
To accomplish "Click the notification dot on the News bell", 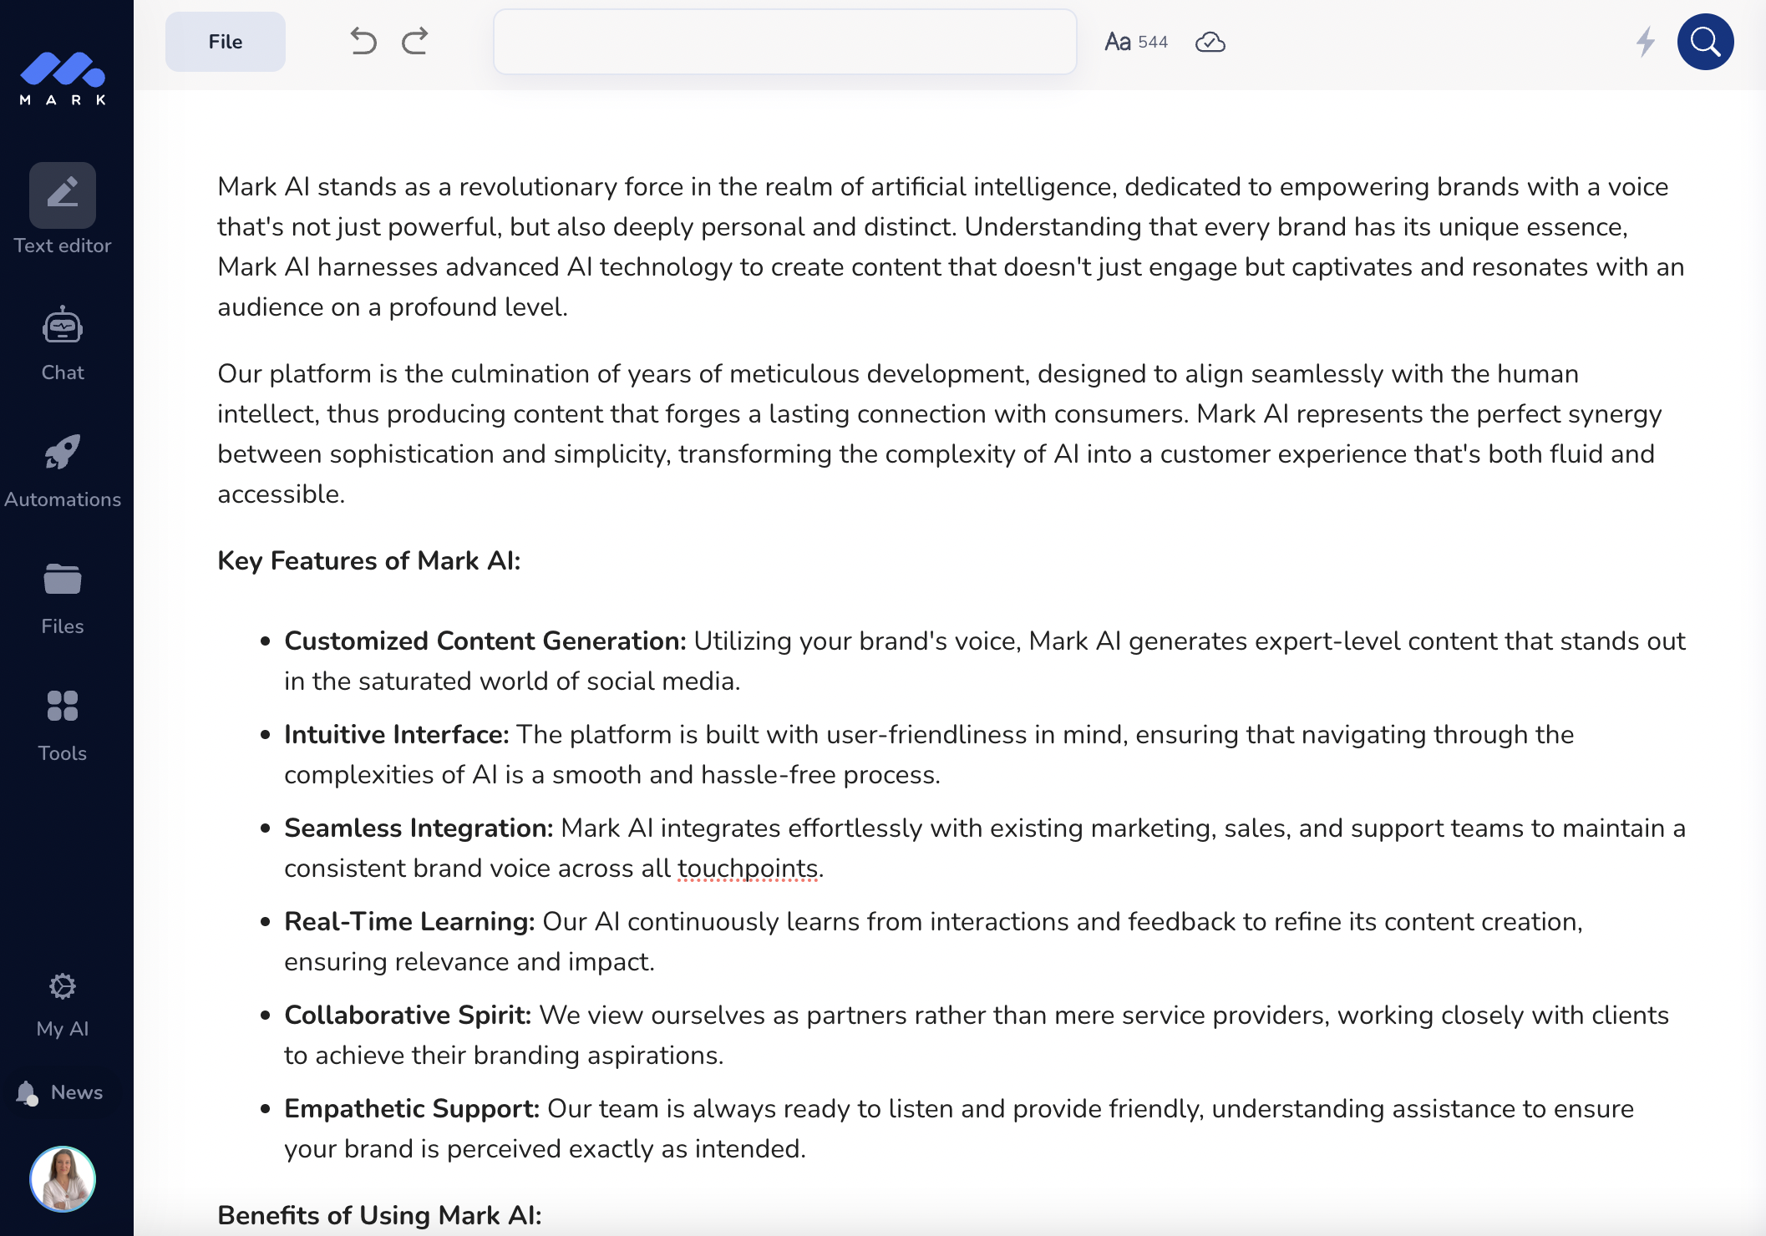I will tap(33, 1102).
